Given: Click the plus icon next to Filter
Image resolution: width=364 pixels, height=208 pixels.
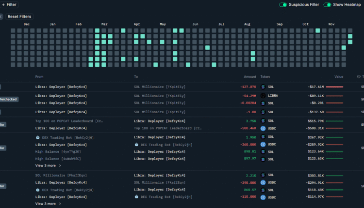Looking at the screenshot, I should [x=3, y=4].
